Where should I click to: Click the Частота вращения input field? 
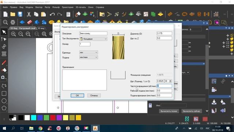tap(164, 86)
